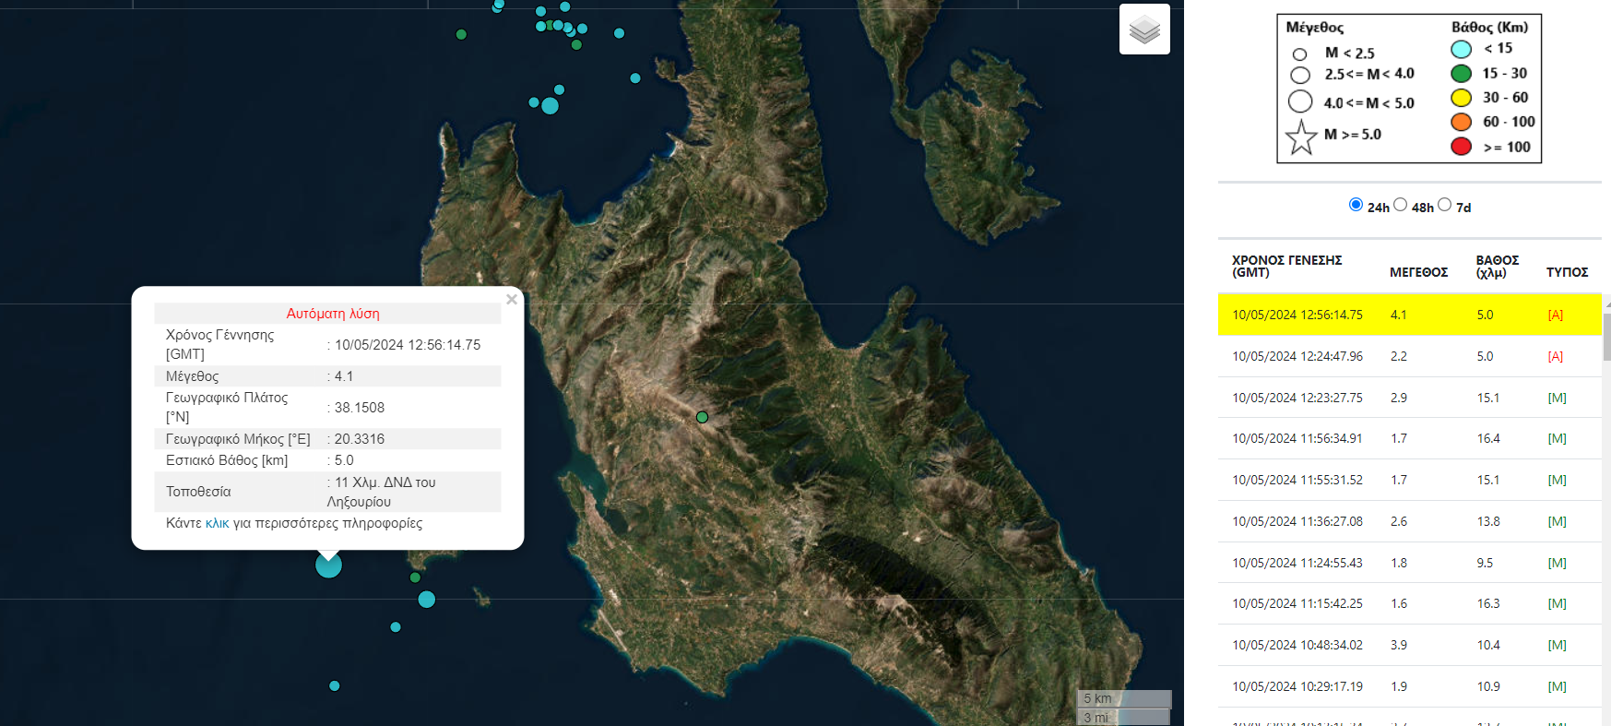Viewport: 1611px width, 726px height.
Task: Click the "κλικ" link for more information
Action: tap(217, 523)
